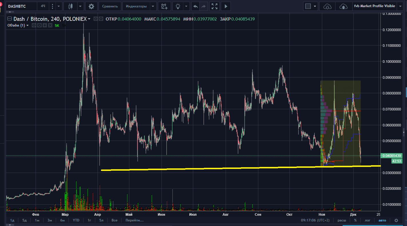Toggle авто auto scale mode
Image resolution: width=407 pixels, height=226 pixels.
pyautogui.click(x=382, y=220)
